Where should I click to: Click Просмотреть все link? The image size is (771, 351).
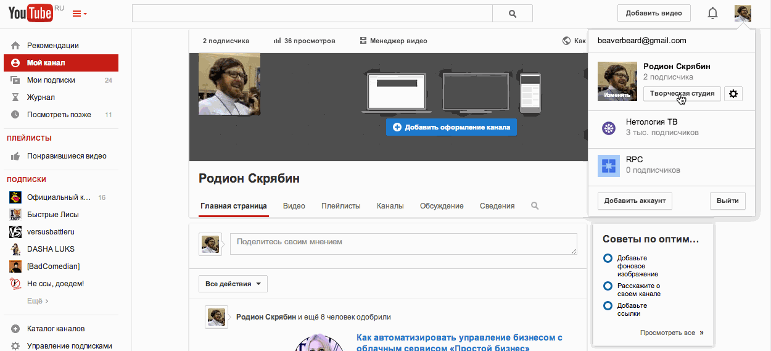pyautogui.click(x=667, y=332)
